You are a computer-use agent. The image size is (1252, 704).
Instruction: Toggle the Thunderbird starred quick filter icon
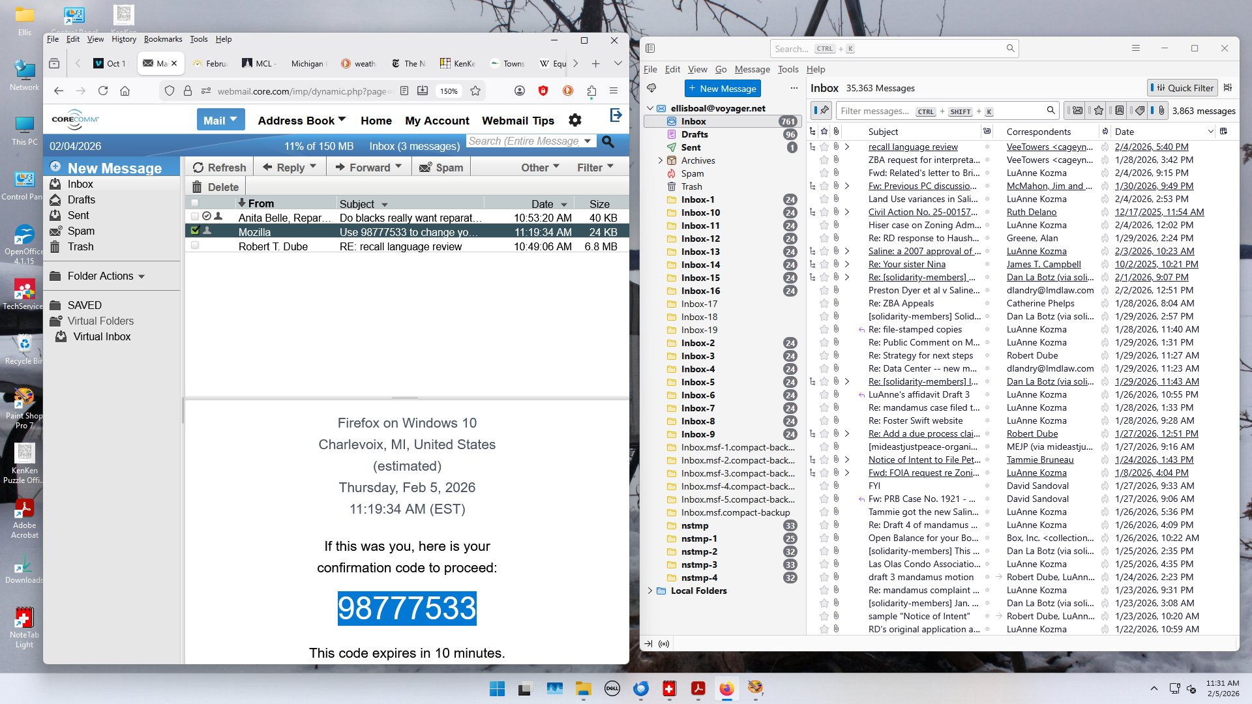1099,111
